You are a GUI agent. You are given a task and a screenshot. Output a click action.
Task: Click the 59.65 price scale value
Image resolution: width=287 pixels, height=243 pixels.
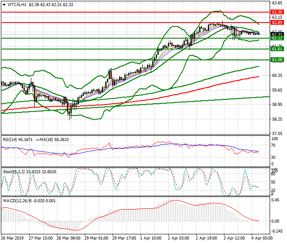coord(277,90)
